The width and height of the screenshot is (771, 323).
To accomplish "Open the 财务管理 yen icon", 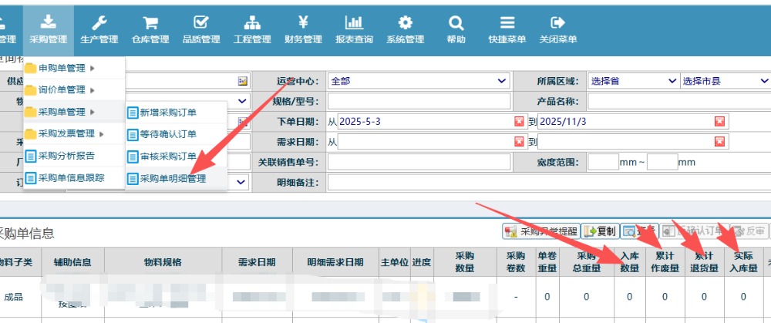I will pyautogui.click(x=303, y=23).
